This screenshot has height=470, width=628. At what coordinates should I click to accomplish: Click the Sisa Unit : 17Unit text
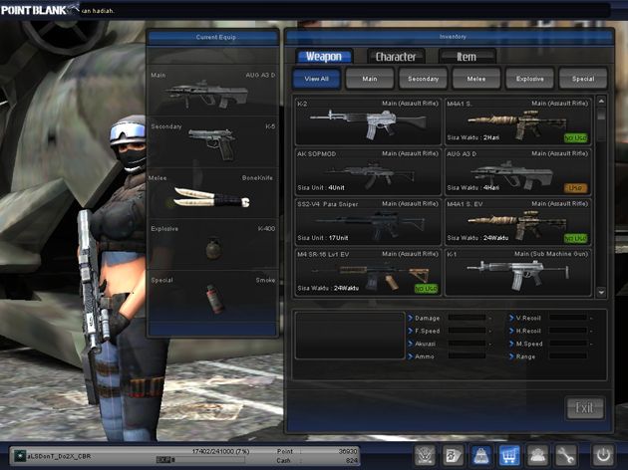click(x=322, y=238)
